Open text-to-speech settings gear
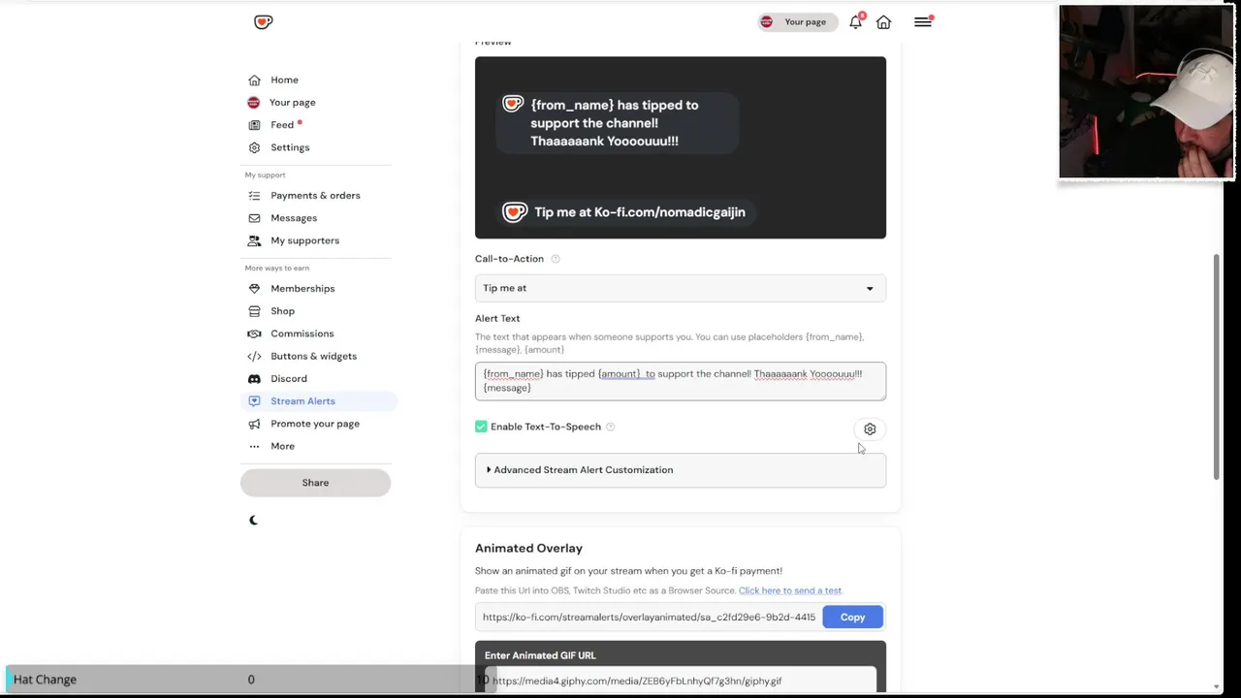Image resolution: width=1241 pixels, height=698 pixels. tap(870, 428)
